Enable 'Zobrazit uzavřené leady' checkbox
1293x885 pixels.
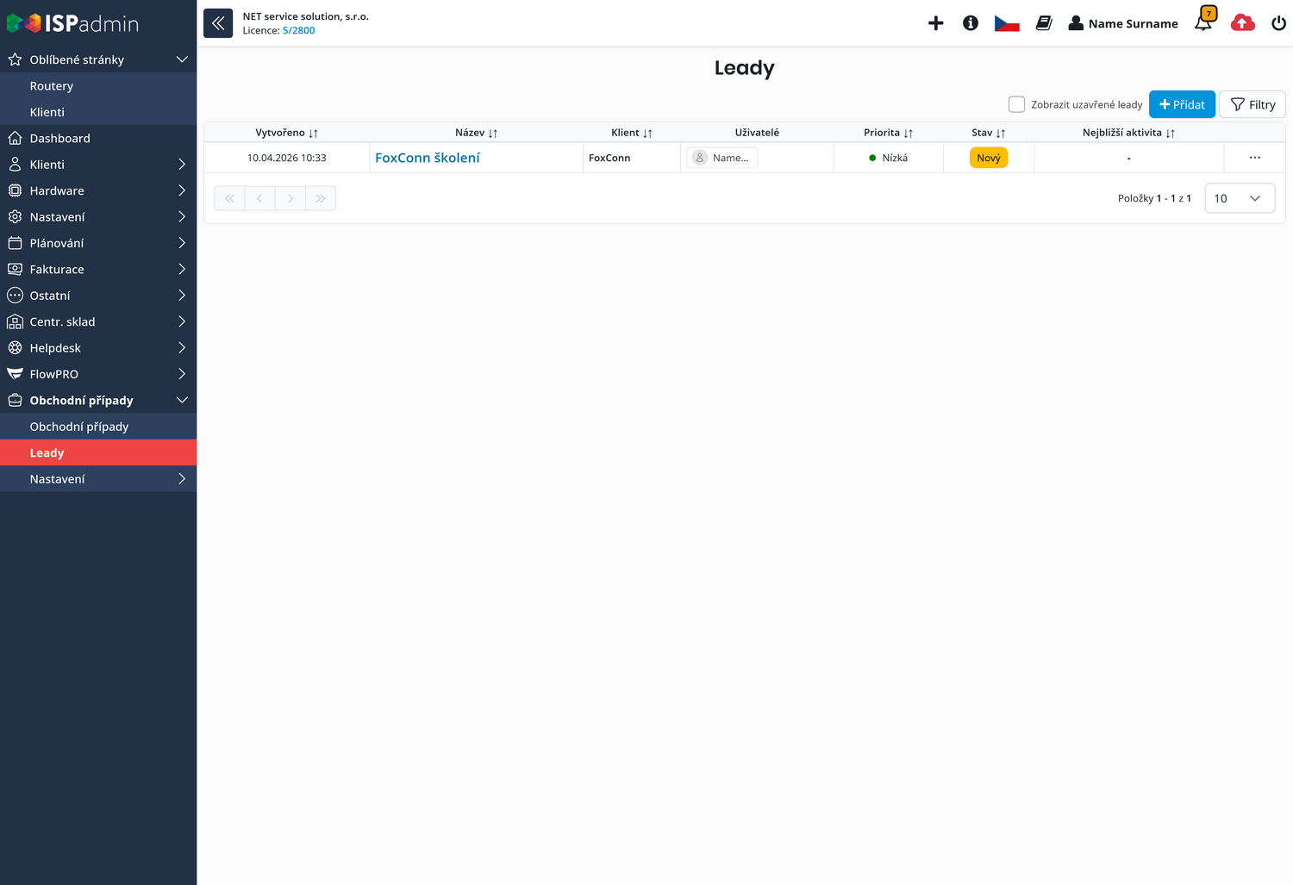(1016, 104)
